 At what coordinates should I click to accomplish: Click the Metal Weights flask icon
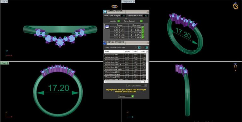click(x=105, y=43)
